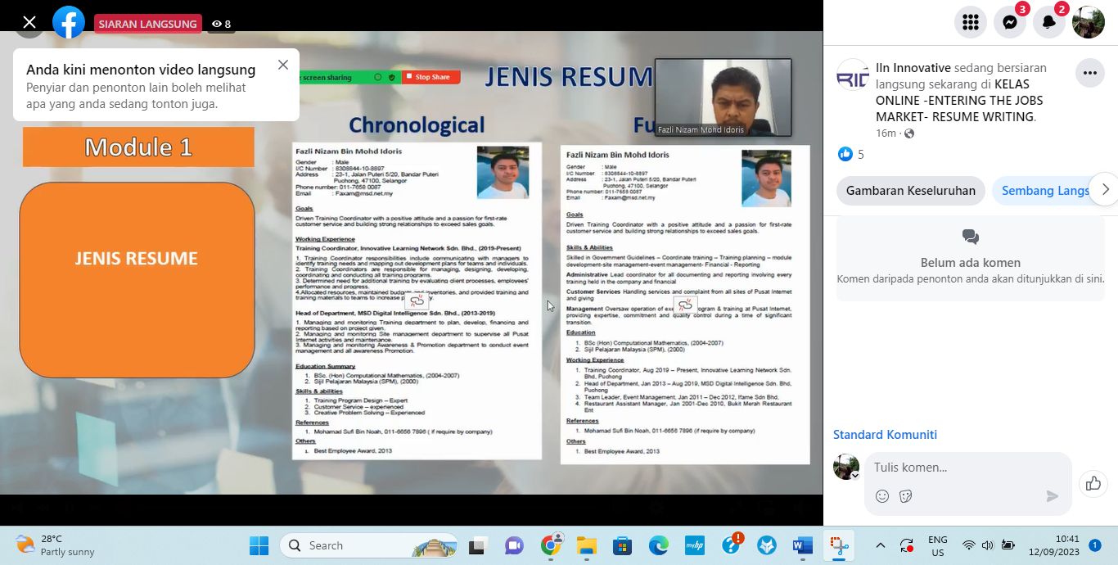Show hidden system tray icons
Image resolution: width=1118 pixels, height=565 pixels.
point(881,545)
